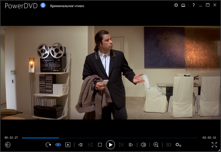
Task: Open PowerDVD settings from the title bar gear
Action: 176,5
